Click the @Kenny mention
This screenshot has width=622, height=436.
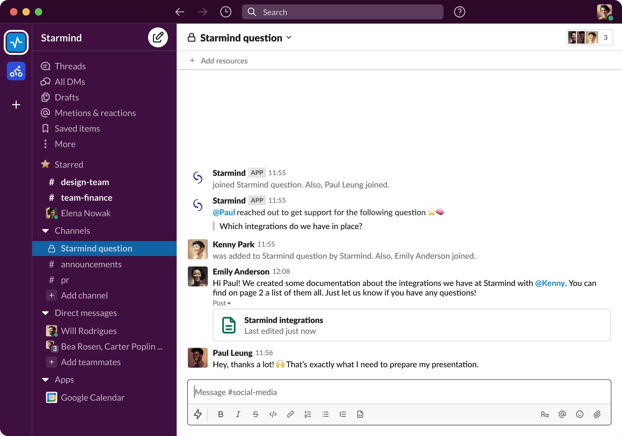coord(550,283)
